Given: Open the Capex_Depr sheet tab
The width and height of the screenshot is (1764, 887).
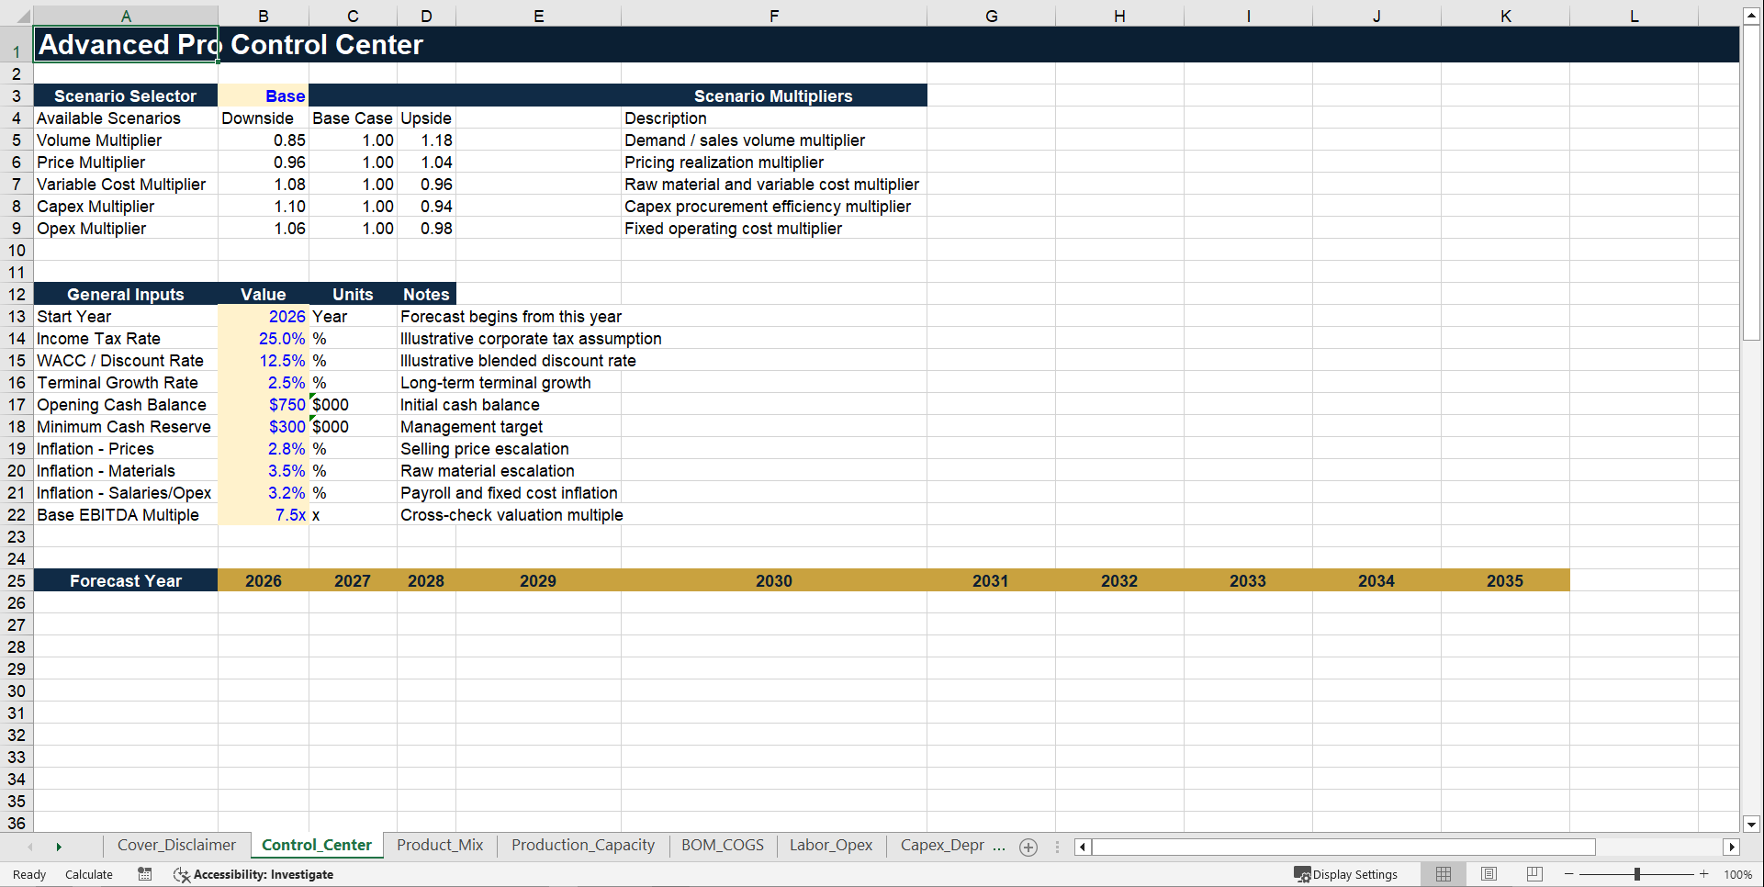Looking at the screenshot, I should (x=942, y=846).
